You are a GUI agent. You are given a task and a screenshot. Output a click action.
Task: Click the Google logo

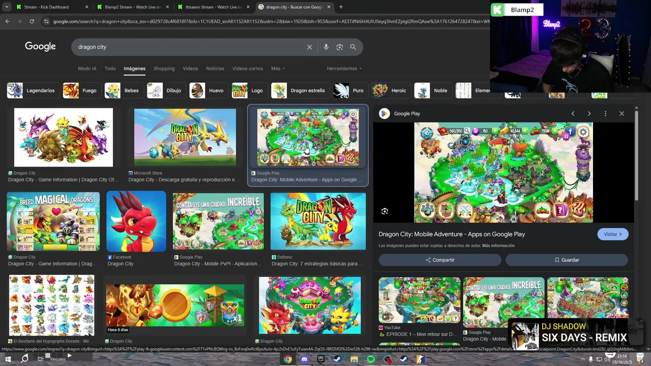[x=40, y=46]
